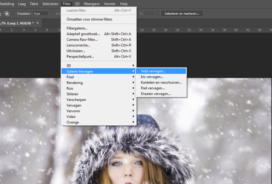Select Veld vervagen from the submenu
The image size is (272, 184).
(x=153, y=71)
